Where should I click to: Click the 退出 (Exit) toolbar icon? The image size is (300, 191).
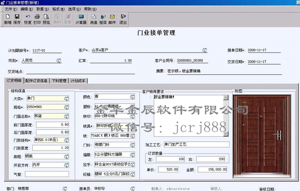pyautogui.click(x=123, y=19)
